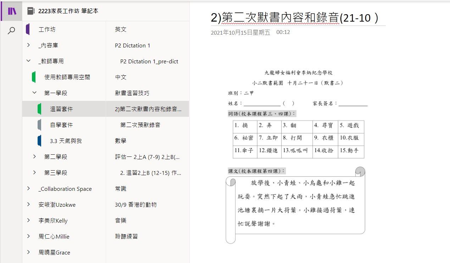Click the page date 2021年10月15日星期五

click(x=240, y=33)
